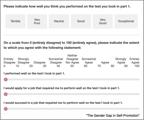Image resolution: width=144 pixels, height=120 pixels.
Task: Click the 'performed well' slider handle
Action: point(6,79)
